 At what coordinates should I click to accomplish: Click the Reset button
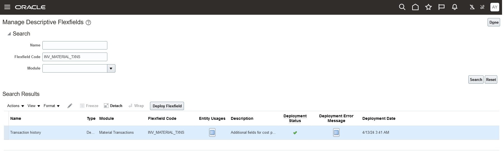coord(491,80)
